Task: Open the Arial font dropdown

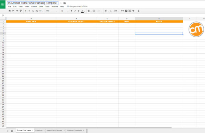Action: point(51,11)
